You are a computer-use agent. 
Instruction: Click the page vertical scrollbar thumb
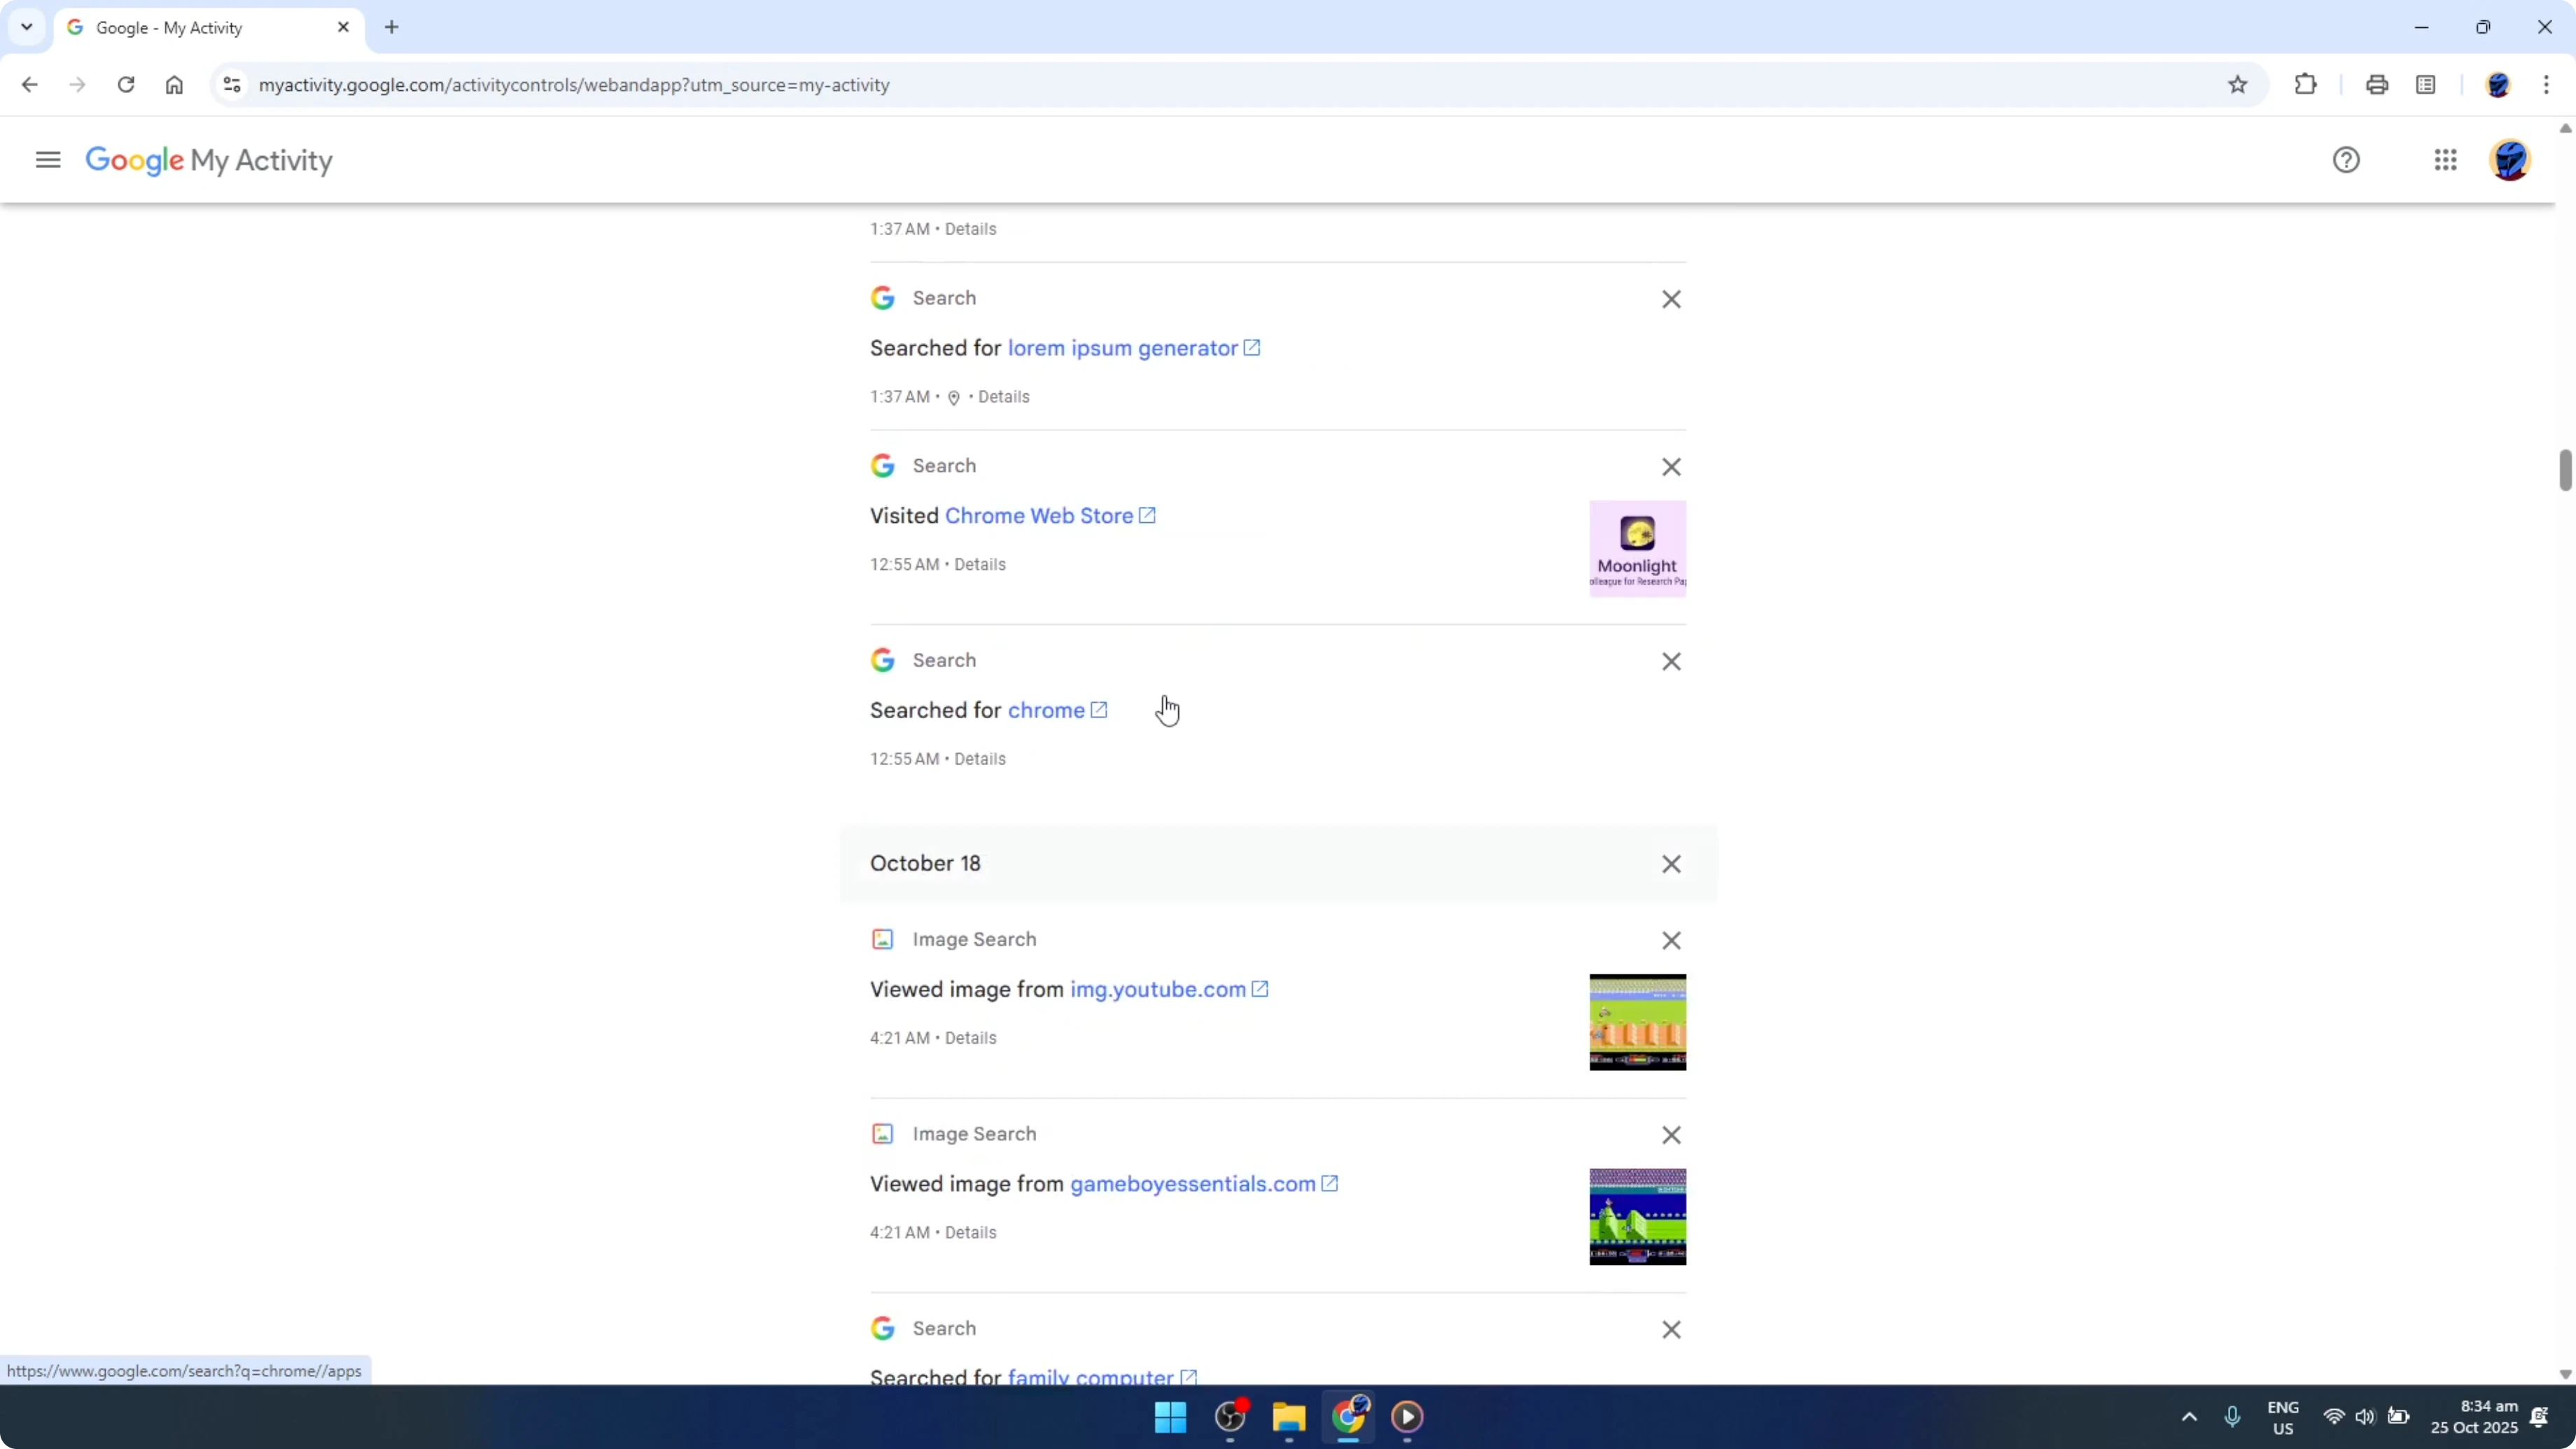2565,471
